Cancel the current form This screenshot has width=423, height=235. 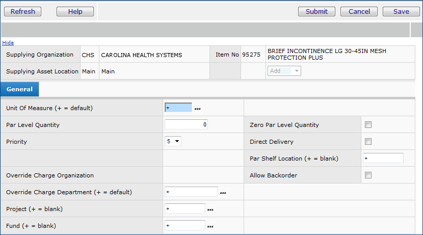click(359, 11)
